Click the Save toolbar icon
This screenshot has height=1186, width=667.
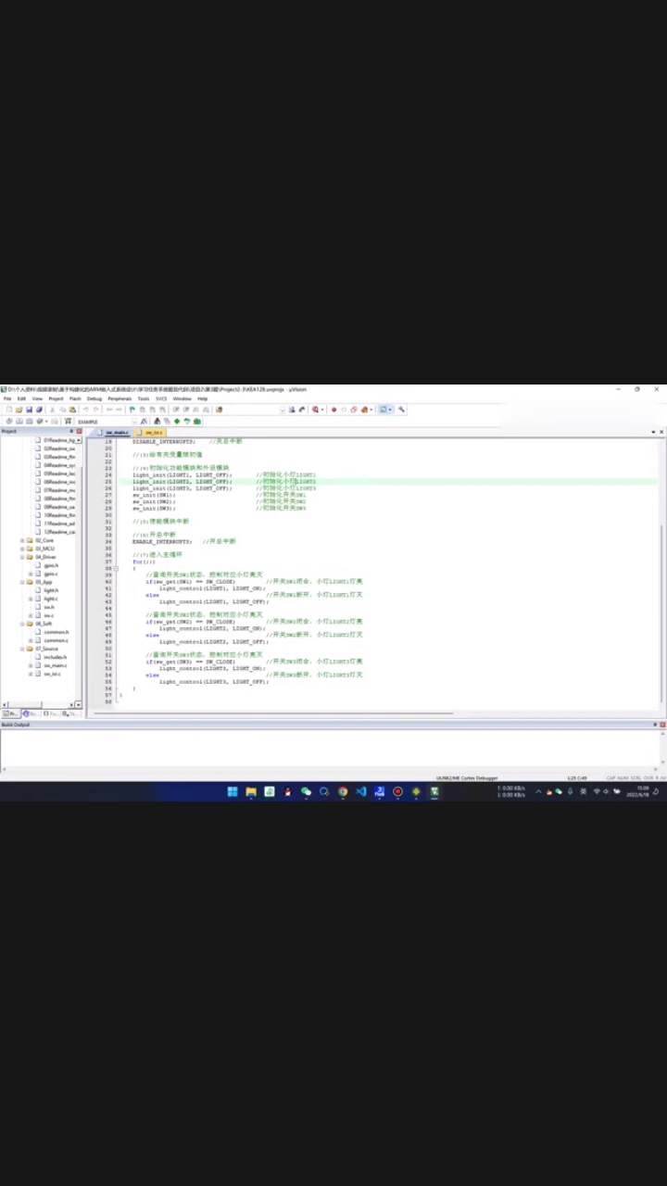coord(29,409)
